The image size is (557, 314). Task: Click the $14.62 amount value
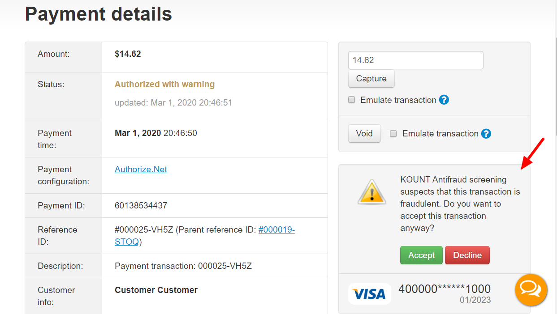[x=128, y=54]
